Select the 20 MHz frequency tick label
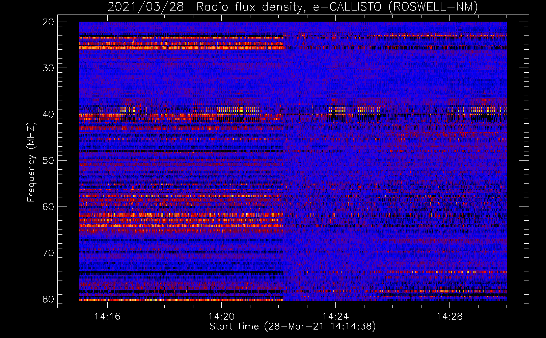The height and width of the screenshot is (338, 546). [x=48, y=22]
